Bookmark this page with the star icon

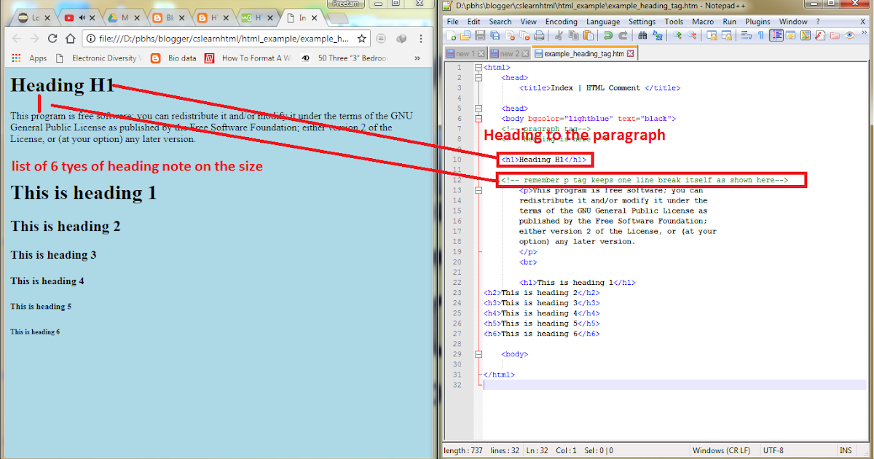(x=361, y=39)
